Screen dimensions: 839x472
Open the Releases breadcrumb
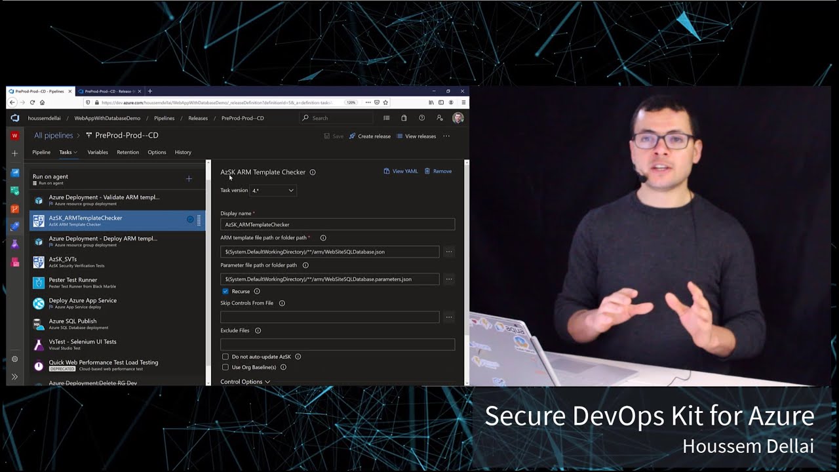(x=198, y=119)
